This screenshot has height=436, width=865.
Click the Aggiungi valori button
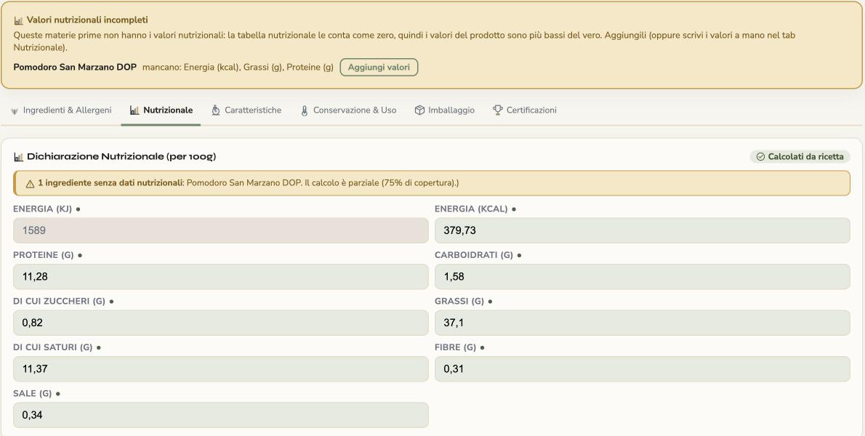[379, 68]
